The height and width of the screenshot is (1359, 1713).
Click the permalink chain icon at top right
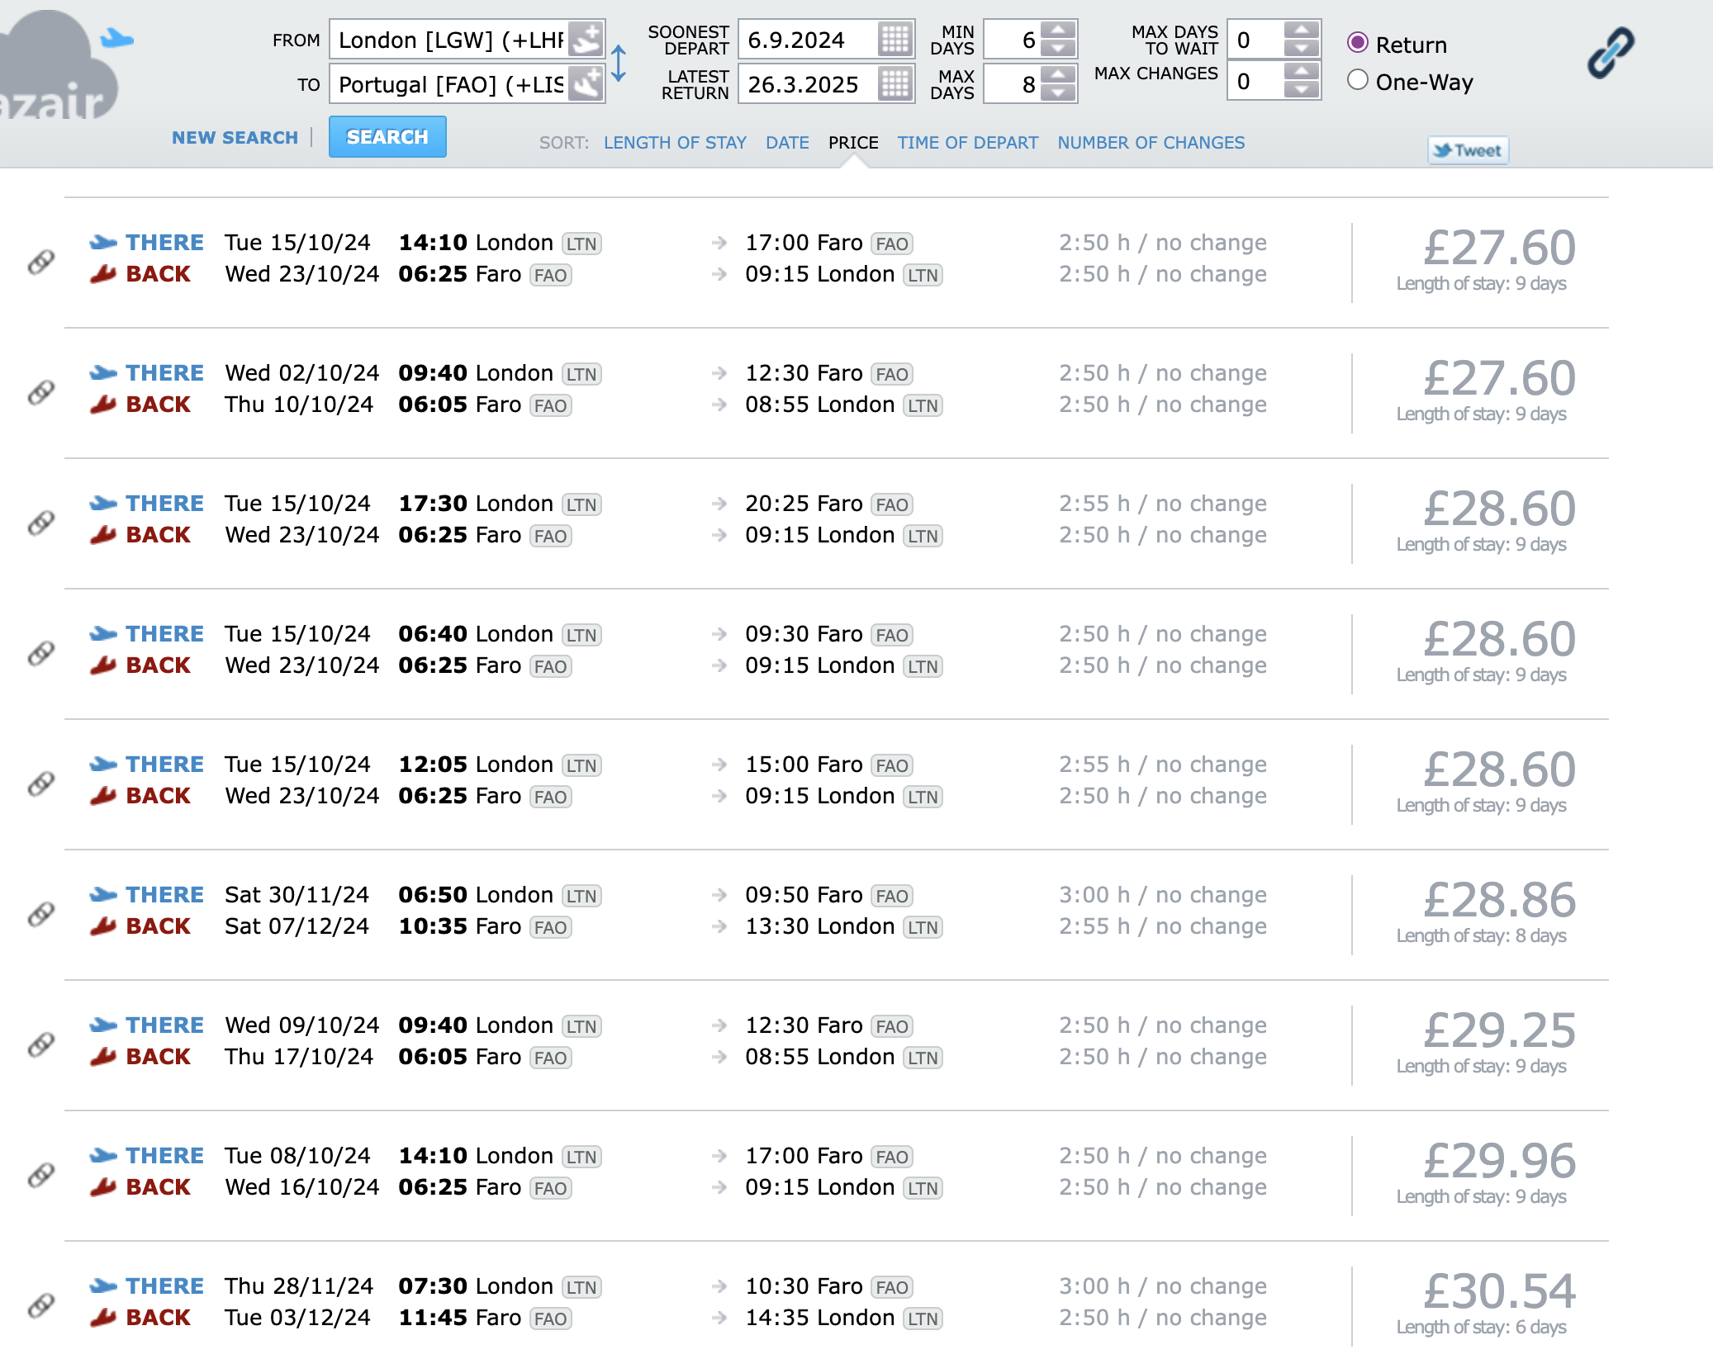click(x=1610, y=53)
